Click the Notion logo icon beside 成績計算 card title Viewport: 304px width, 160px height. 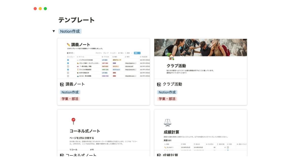coord(159,155)
